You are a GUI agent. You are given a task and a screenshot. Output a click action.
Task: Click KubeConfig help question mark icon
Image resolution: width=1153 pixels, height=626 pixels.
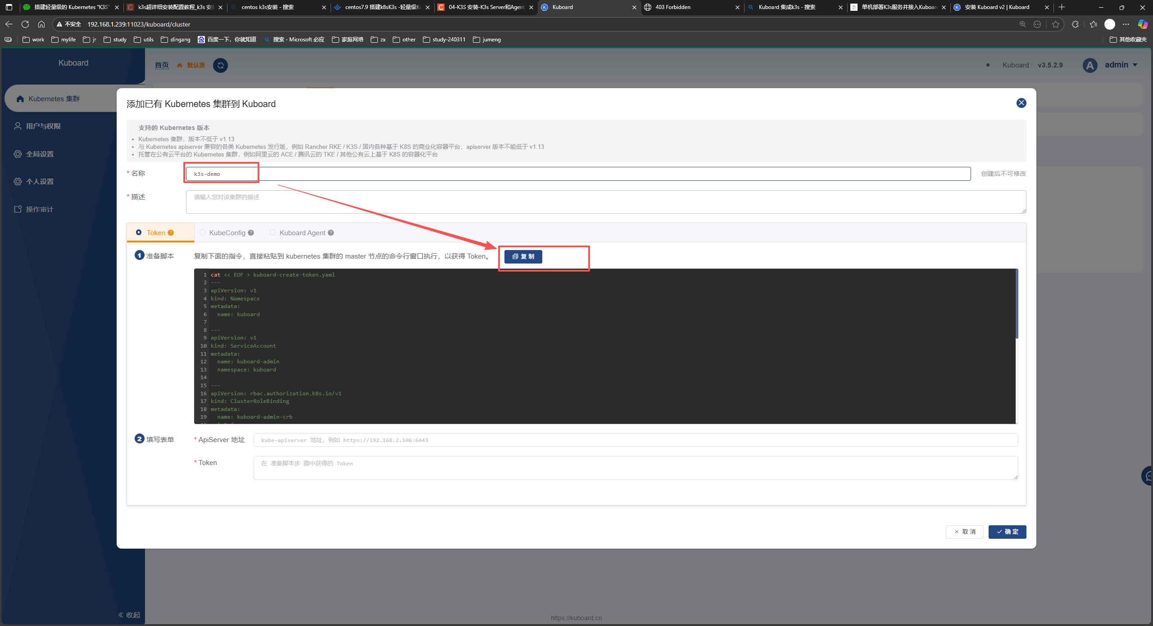(x=251, y=233)
